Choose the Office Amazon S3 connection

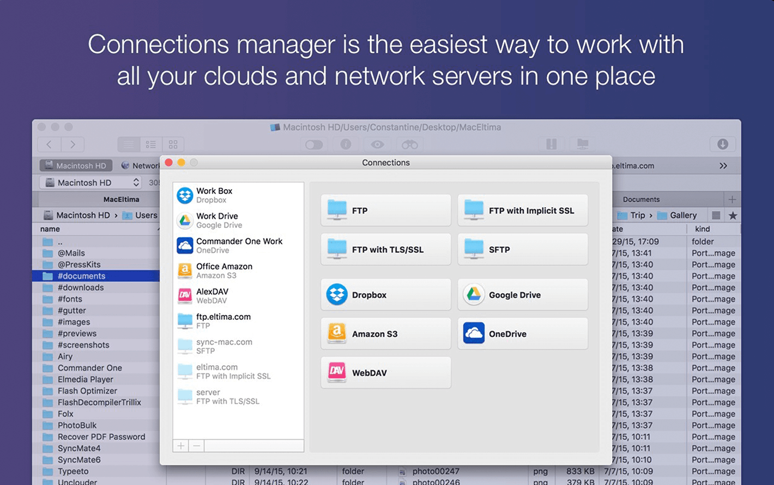pos(238,270)
